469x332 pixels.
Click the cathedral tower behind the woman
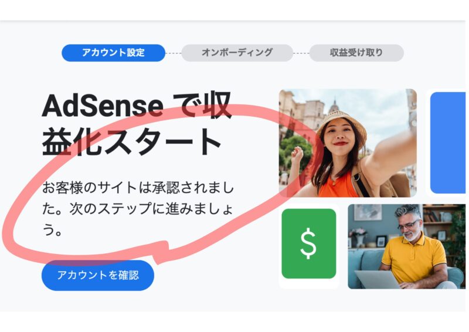click(x=334, y=106)
